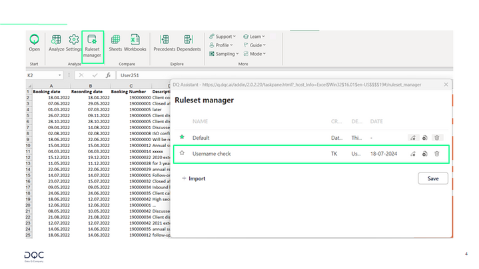Expand the Support dropdown
Viewport: 479px width, 269px height.
223,37
